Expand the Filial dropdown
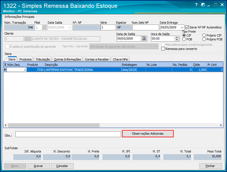This screenshot has width=227, height=172. pos(44,27)
